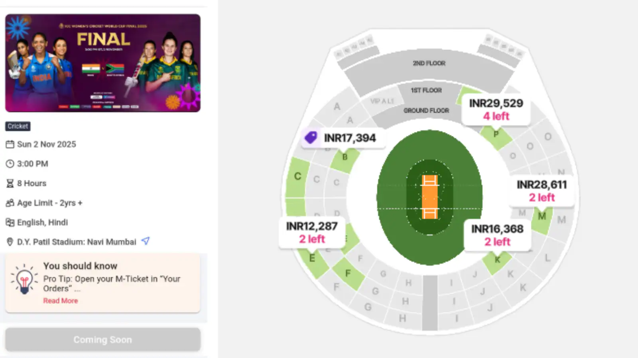Click the hourglass icon beside 8 Hours
This screenshot has width=638, height=358.
(x=10, y=183)
